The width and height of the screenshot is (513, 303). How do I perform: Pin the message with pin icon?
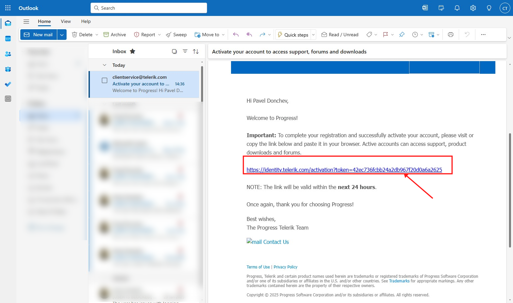click(x=402, y=35)
